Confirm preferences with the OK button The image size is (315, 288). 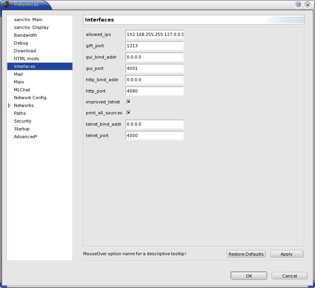pos(249,276)
